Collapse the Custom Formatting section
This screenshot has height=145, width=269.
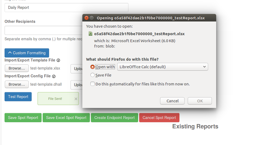27,53
